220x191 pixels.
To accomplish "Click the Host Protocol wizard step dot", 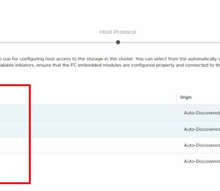I will [x=118, y=42].
